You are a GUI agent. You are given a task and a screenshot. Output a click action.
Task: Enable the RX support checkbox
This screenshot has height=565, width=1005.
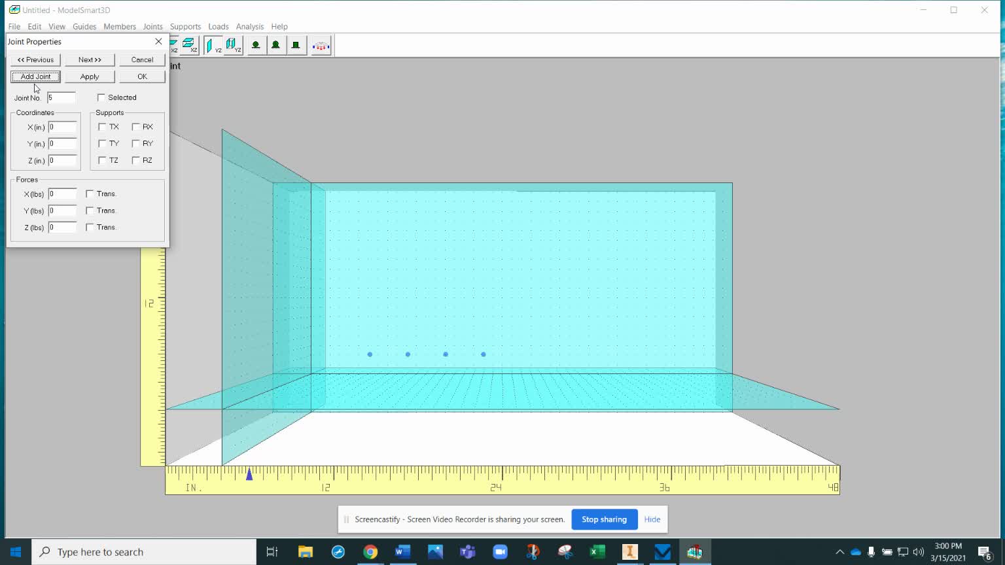pyautogui.click(x=136, y=127)
